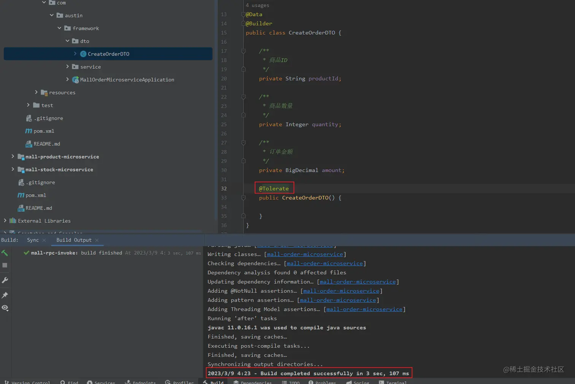Toggle fold marker at line 13 @Data
Viewport: 575px width, 384px height.
(x=243, y=14)
